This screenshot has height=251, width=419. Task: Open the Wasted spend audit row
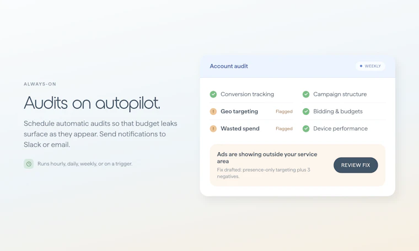(251, 129)
